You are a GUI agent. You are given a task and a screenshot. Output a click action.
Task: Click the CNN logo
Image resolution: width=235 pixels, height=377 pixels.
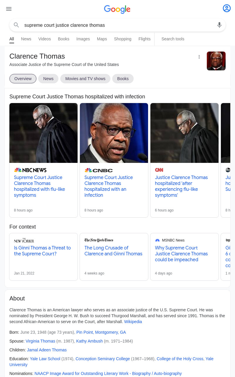(159, 170)
